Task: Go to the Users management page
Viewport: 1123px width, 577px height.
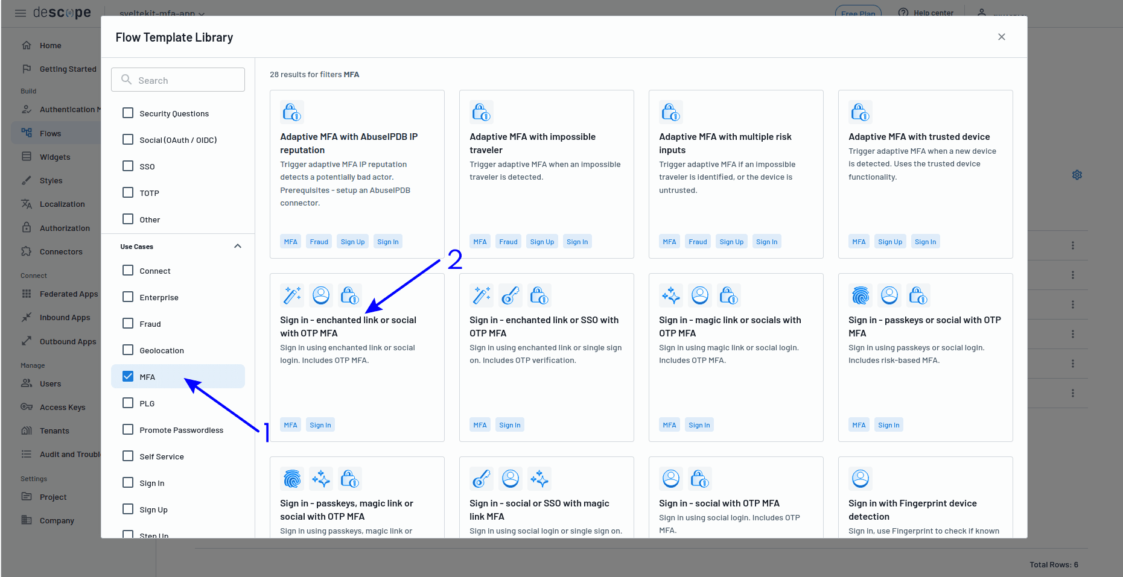Action: [52, 383]
